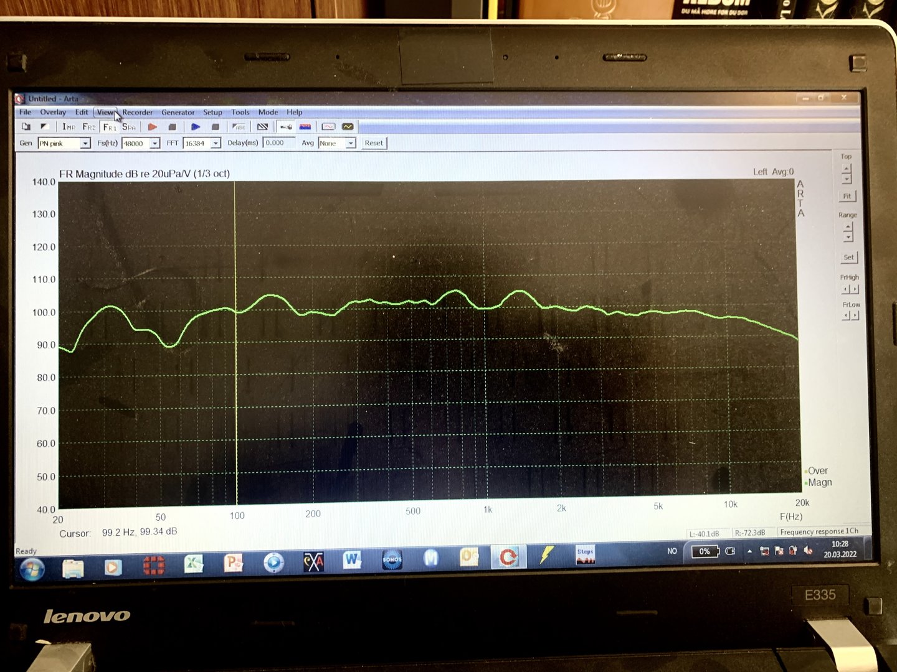Open the View menu

pyautogui.click(x=105, y=113)
